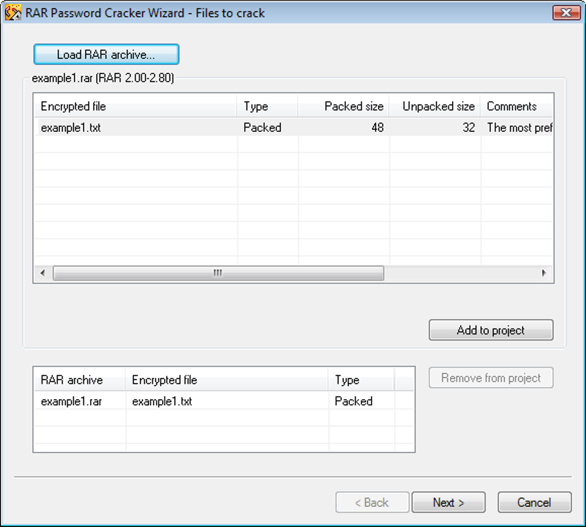
Task: Click Remove from project button
Action: 491,378
